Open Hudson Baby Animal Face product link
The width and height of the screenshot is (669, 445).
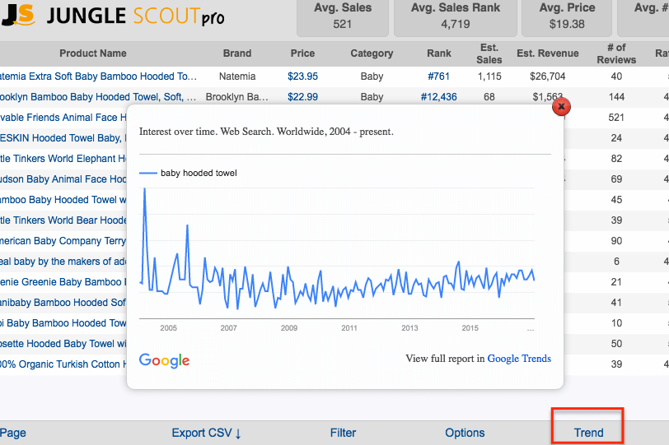point(63,178)
